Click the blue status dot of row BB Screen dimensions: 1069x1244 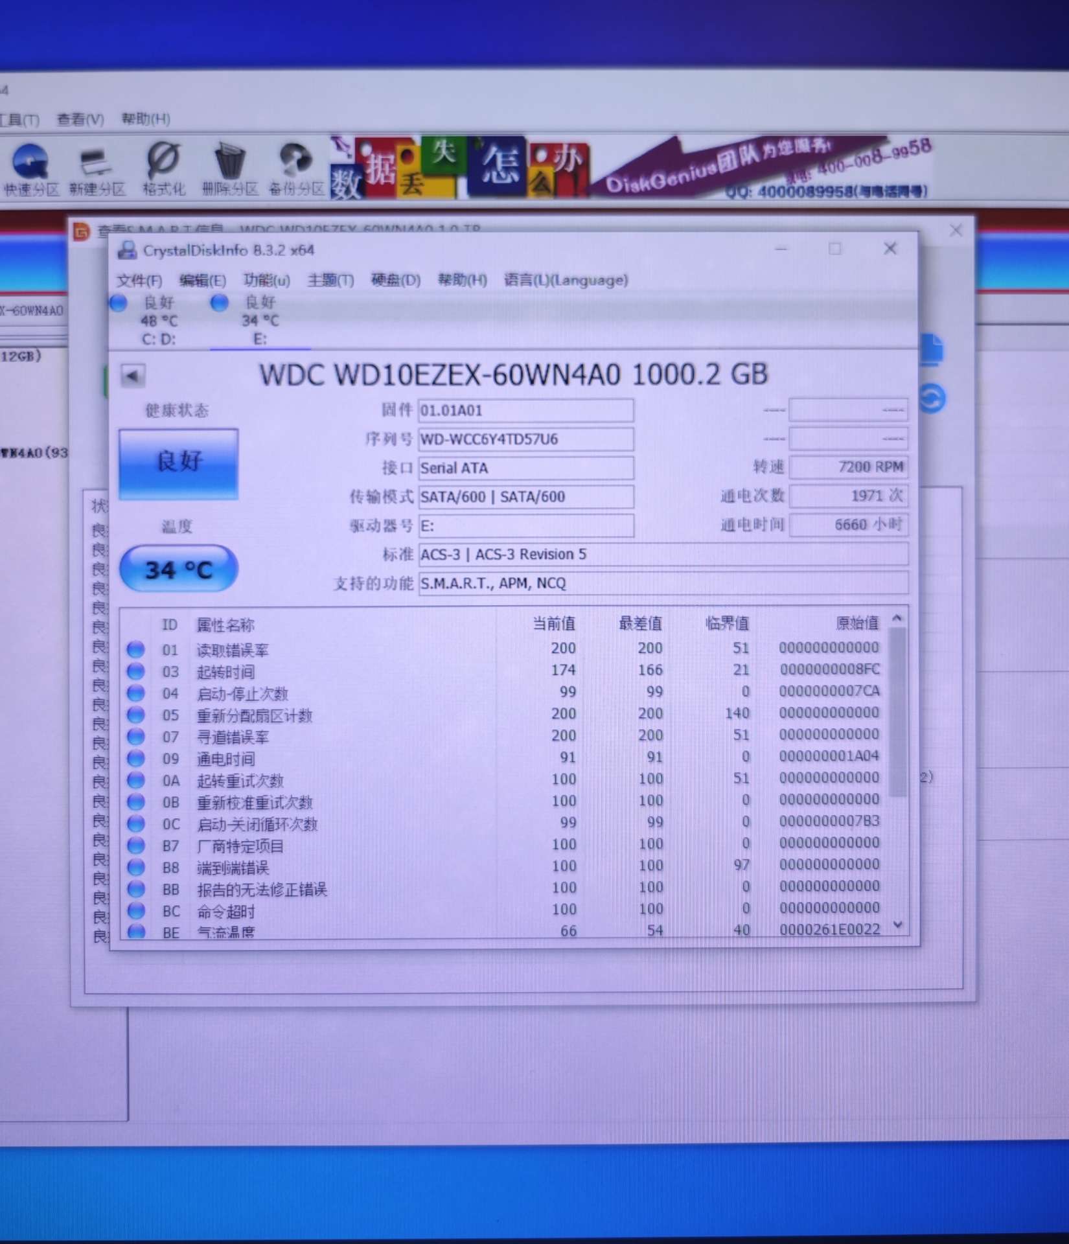point(135,888)
